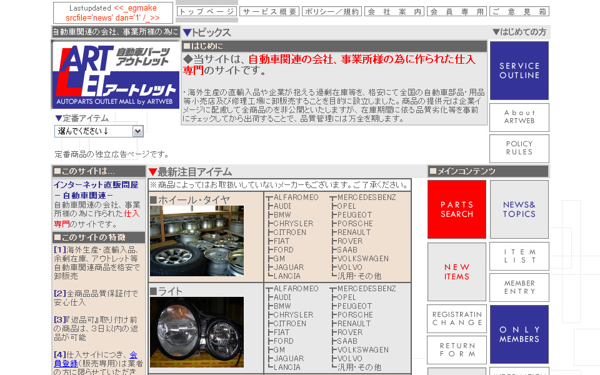Select SAAB under ホイール・タイヤ
This screenshot has height=375, width=600.
[x=347, y=250]
